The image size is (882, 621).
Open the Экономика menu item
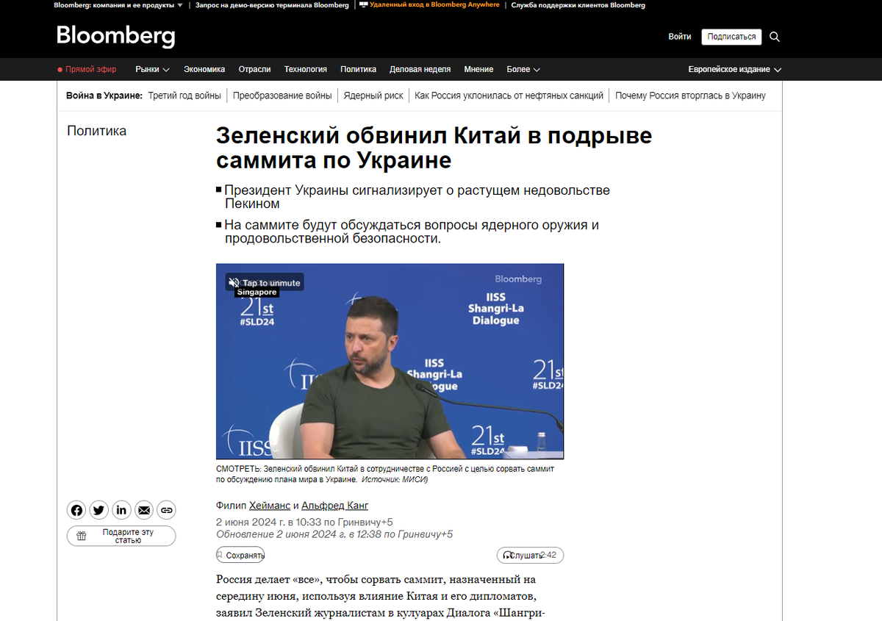click(x=204, y=69)
